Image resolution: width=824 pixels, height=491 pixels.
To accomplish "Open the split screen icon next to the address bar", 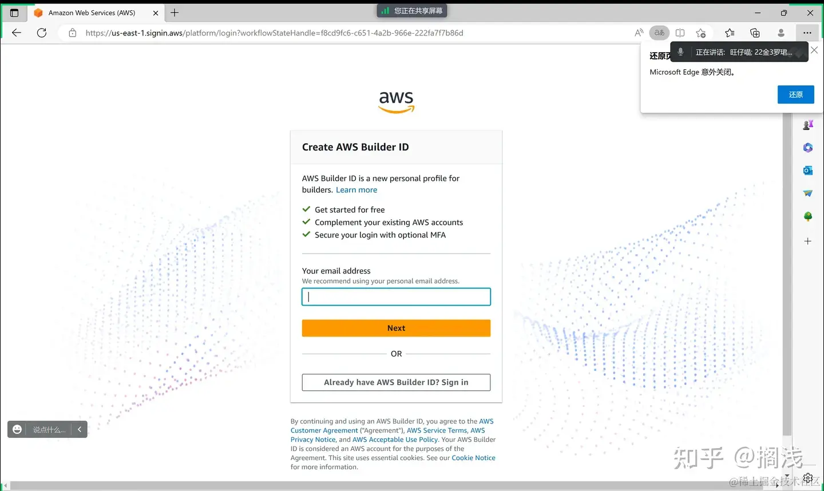I will click(680, 33).
